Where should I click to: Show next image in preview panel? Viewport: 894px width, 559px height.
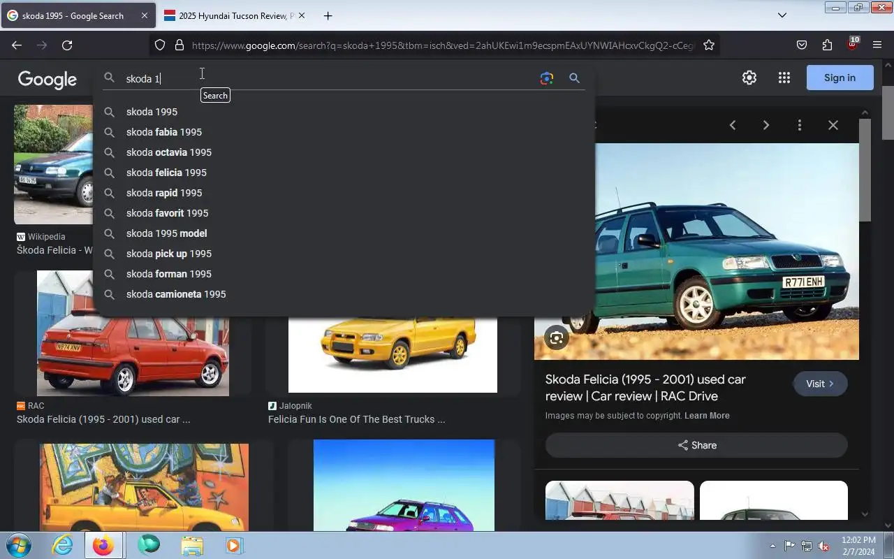tap(765, 125)
